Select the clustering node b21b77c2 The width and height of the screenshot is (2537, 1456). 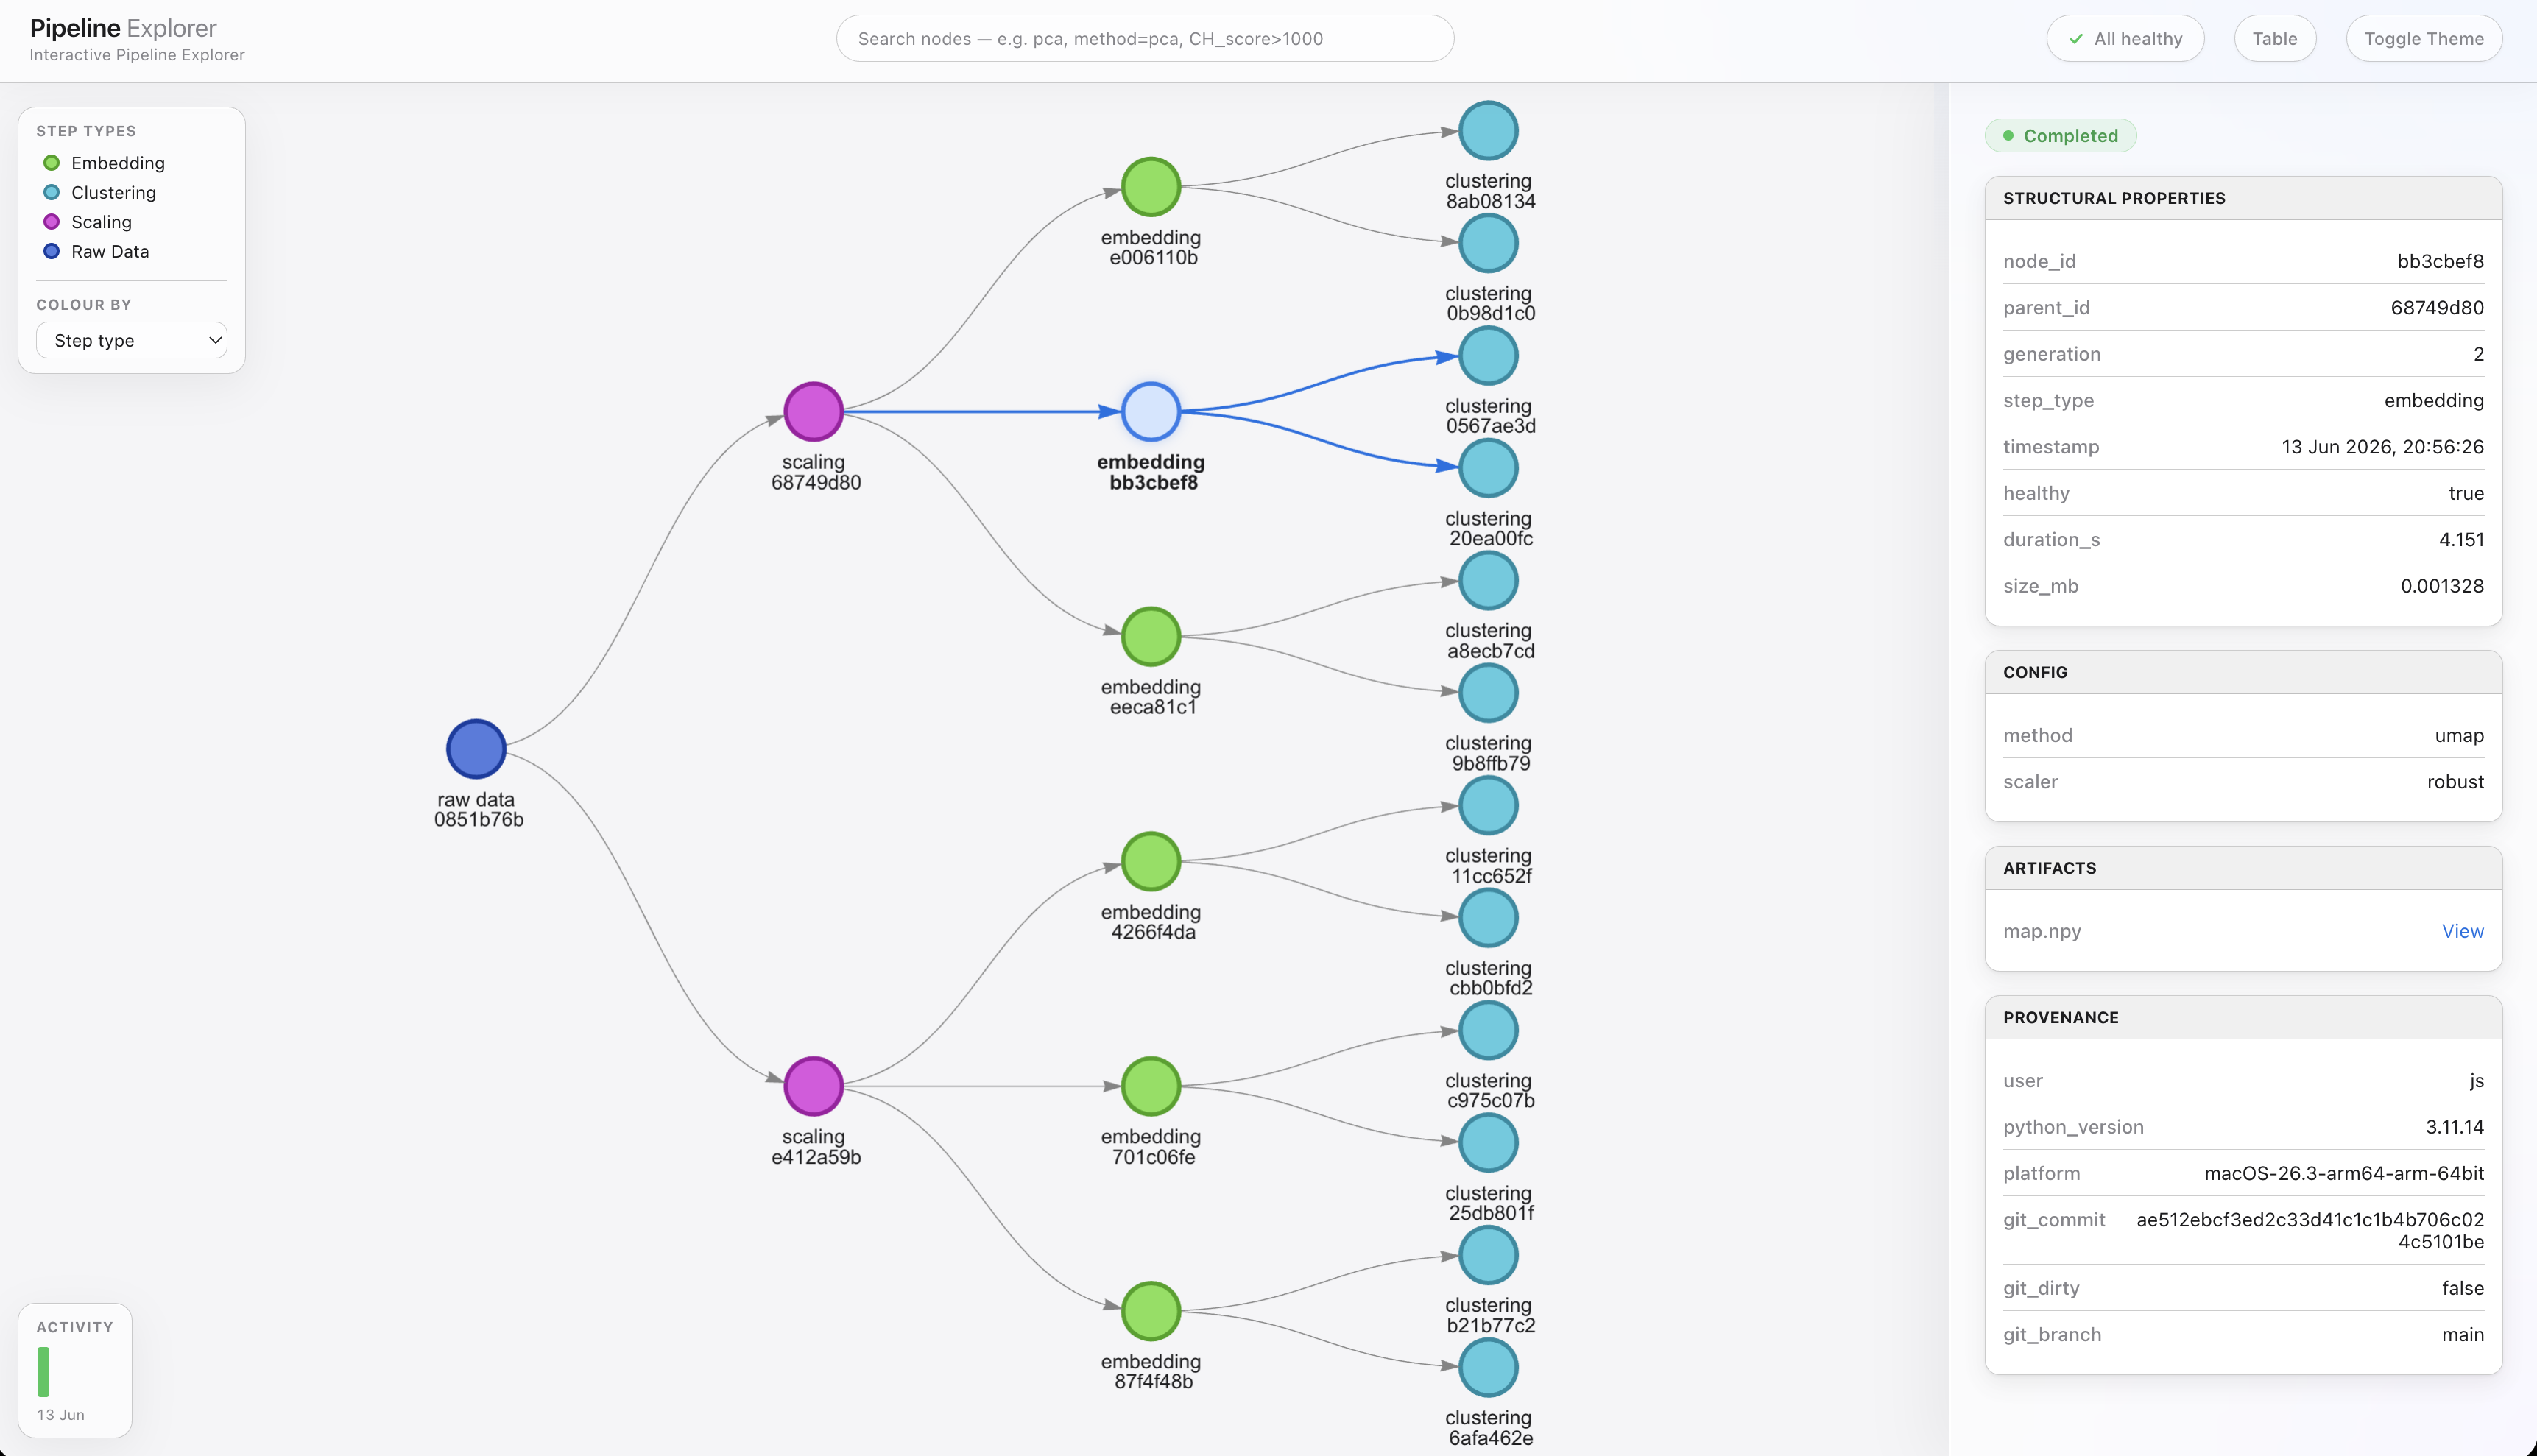(x=1488, y=1255)
